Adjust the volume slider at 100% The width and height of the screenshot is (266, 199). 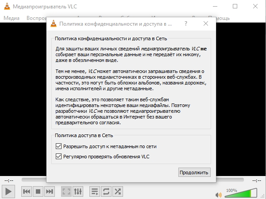click(241, 193)
